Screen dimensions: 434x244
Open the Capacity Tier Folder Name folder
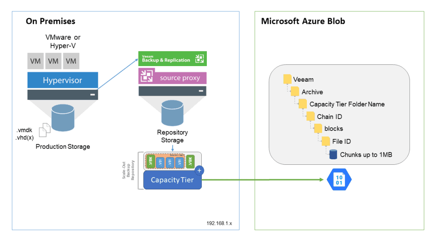tap(303, 104)
